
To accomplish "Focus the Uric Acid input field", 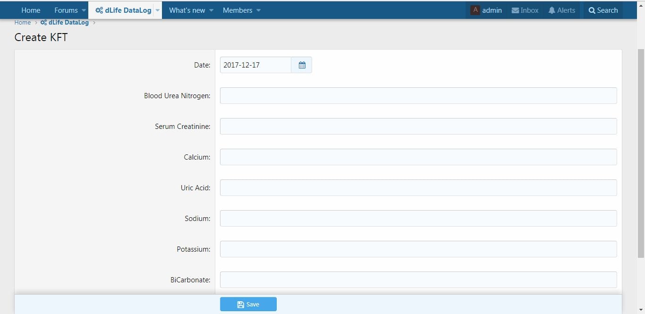I will [x=418, y=187].
